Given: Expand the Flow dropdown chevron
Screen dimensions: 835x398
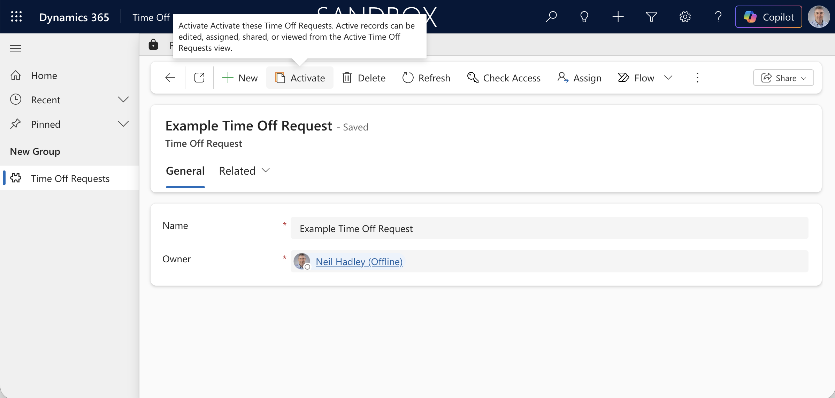Looking at the screenshot, I should (668, 78).
